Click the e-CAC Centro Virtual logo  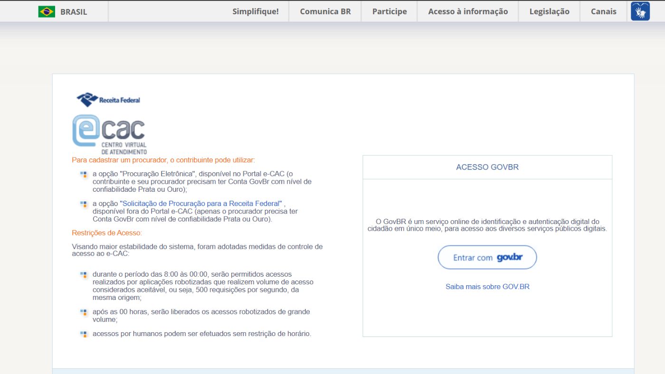point(109,134)
